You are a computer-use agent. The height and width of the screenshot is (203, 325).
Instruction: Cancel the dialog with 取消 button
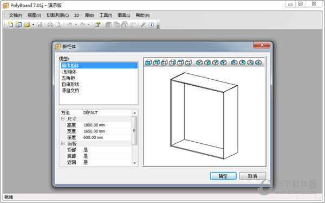point(252,176)
